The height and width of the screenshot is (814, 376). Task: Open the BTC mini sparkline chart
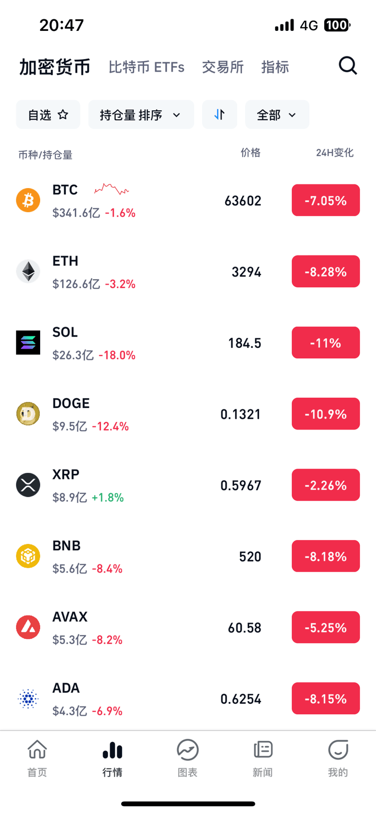pyautogui.click(x=111, y=189)
